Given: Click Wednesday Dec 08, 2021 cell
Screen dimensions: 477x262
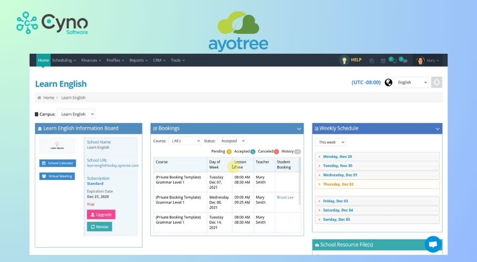Looking at the screenshot, I should (219, 202).
